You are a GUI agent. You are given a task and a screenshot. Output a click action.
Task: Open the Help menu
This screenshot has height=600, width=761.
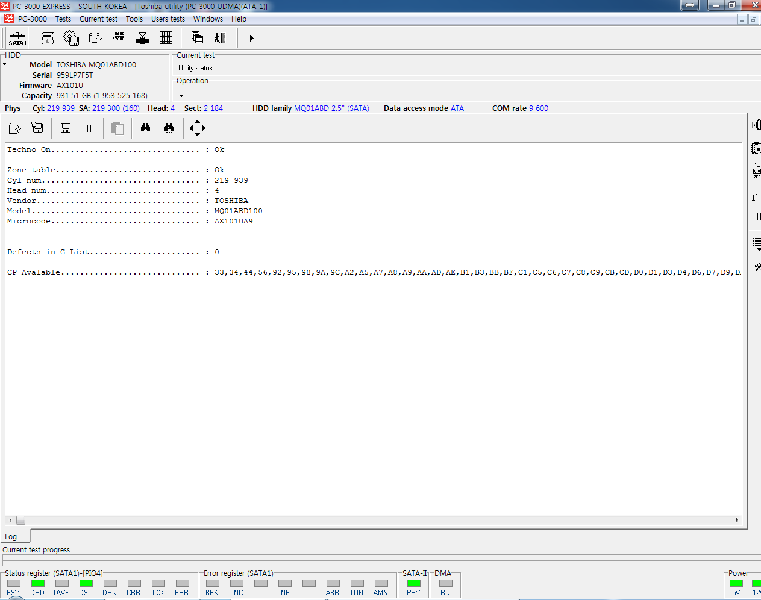[x=239, y=19]
